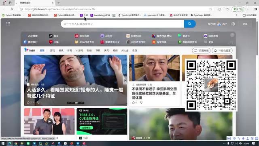Select the 视频 feed tab
259x146 pixels.
tap(115, 50)
